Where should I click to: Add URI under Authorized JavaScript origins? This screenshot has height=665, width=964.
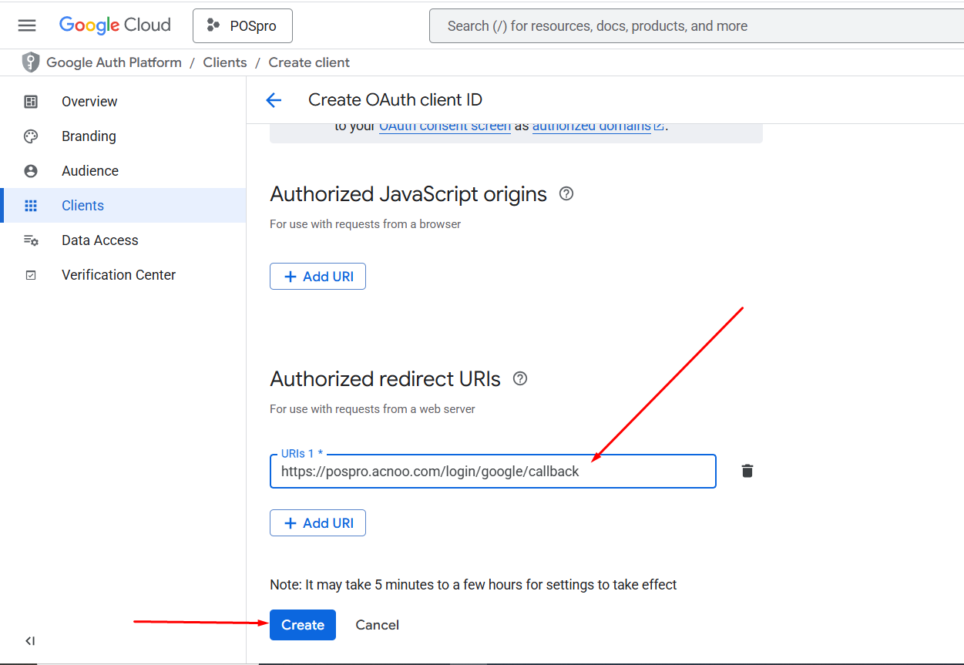pyautogui.click(x=317, y=277)
